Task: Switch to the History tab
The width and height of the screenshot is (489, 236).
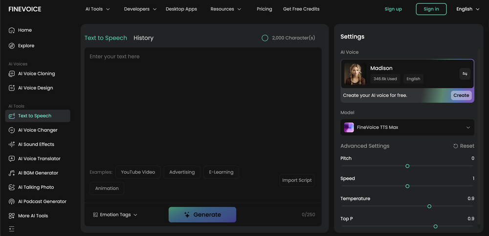Action: (143, 38)
